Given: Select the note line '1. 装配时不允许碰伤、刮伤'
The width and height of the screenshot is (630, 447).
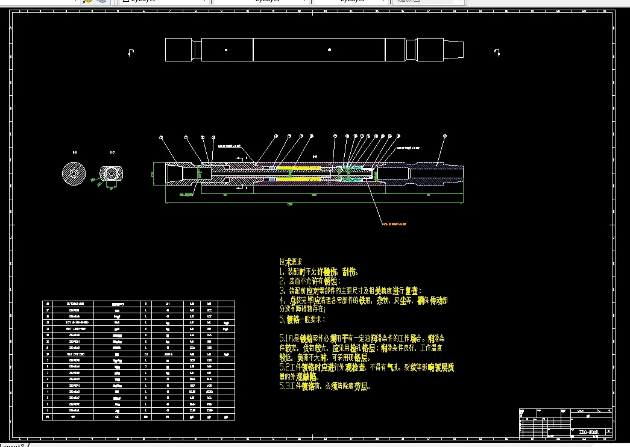Looking at the screenshot, I should 318,272.
